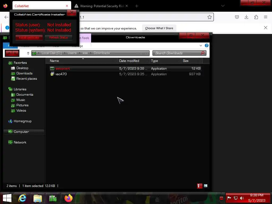List all tabs dropdown in Firefox
The height and width of the screenshot is (204, 272).
point(223,6)
